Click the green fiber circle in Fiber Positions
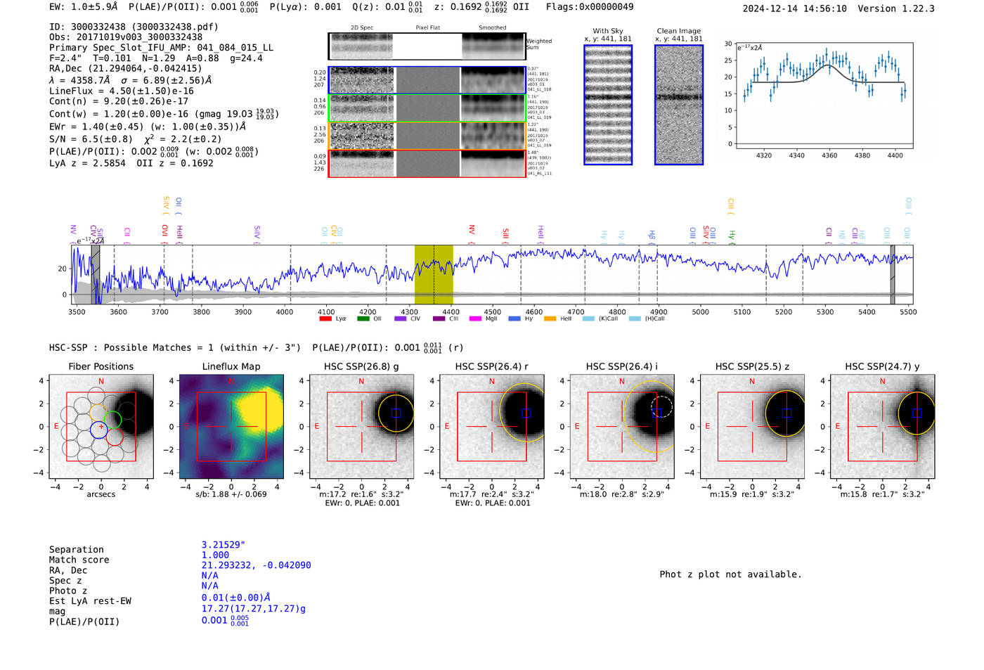Viewport: 984px width, 670px height. [x=112, y=420]
